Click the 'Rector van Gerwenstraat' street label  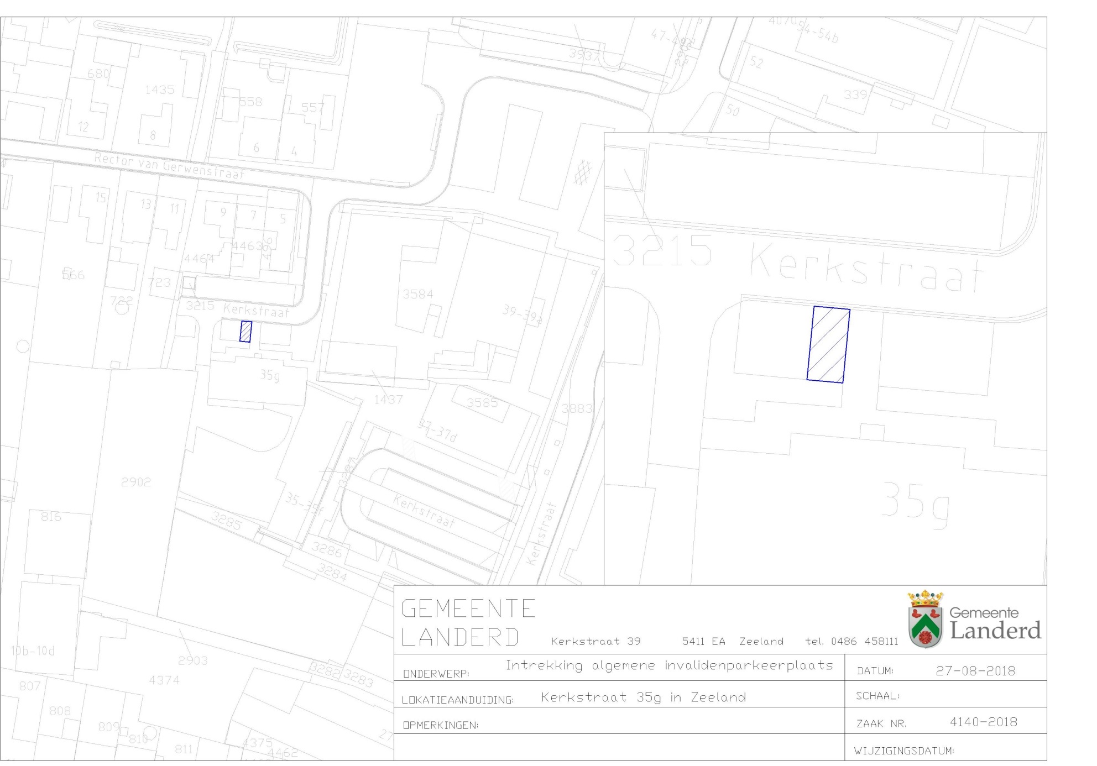click(169, 166)
